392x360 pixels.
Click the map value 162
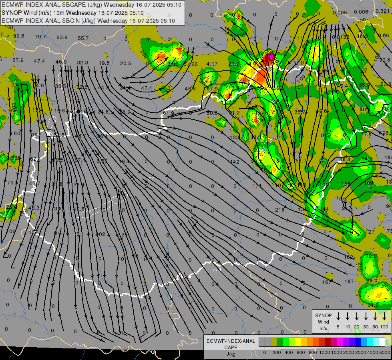pyautogui.click(x=348, y=257)
